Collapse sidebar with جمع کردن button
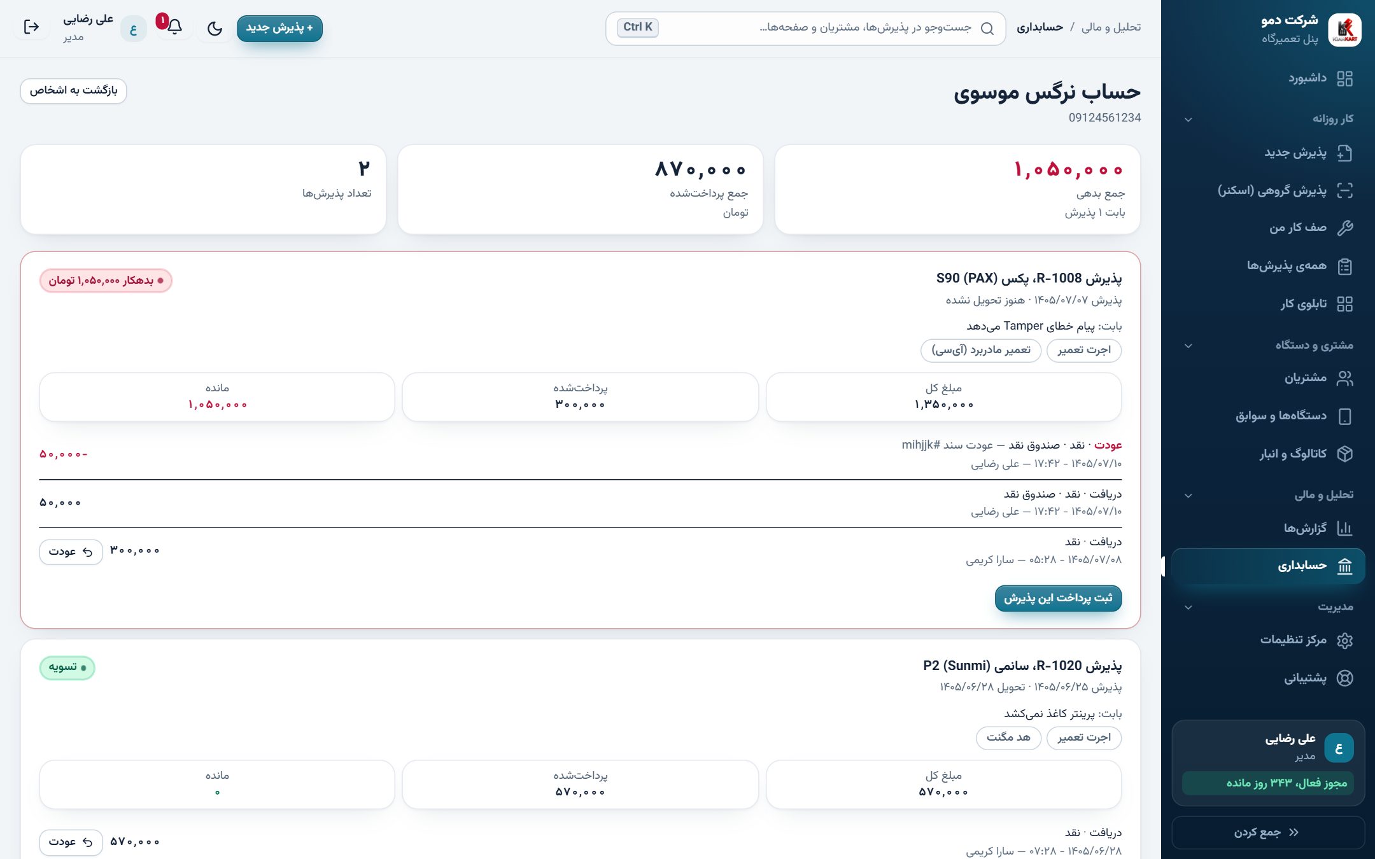Viewport: 1375px width, 859px height. [1268, 832]
